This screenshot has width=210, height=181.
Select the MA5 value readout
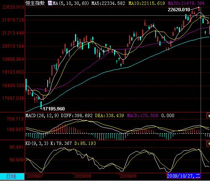[x=108, y=3]
